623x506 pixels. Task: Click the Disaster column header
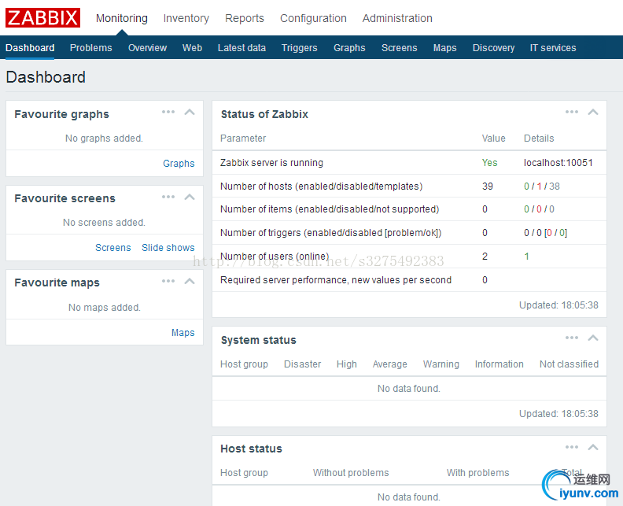point(302,364)
